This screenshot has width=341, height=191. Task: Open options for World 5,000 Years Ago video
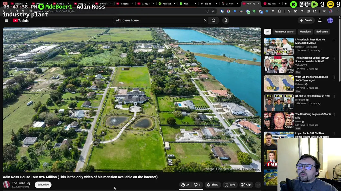334,77
